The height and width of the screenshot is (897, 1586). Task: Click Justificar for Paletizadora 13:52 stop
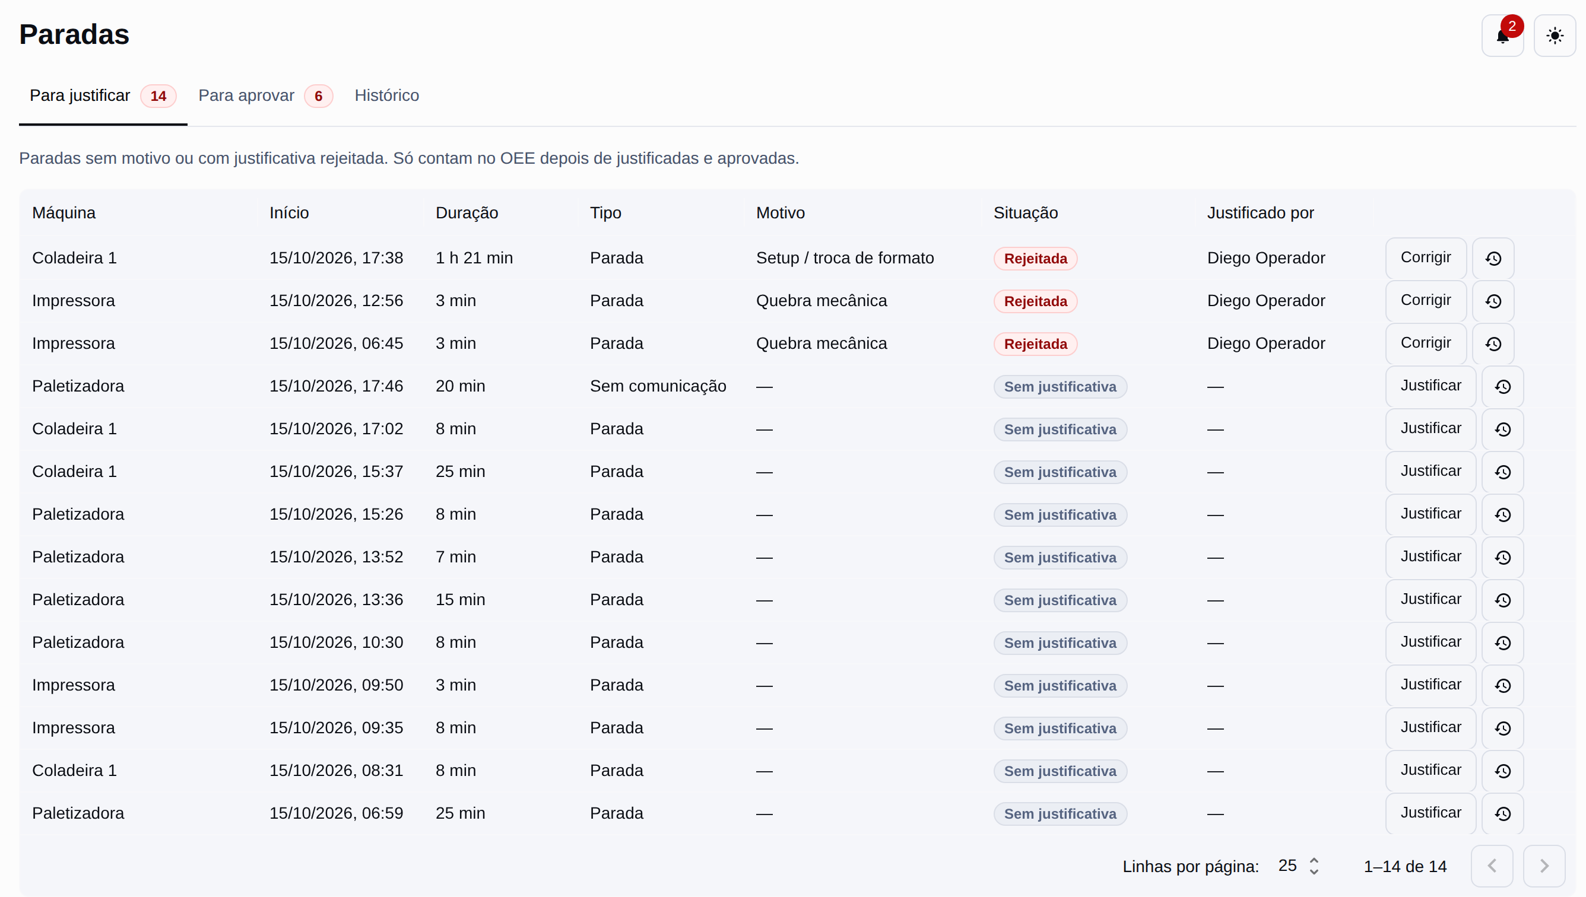(x=1430, y=558)
